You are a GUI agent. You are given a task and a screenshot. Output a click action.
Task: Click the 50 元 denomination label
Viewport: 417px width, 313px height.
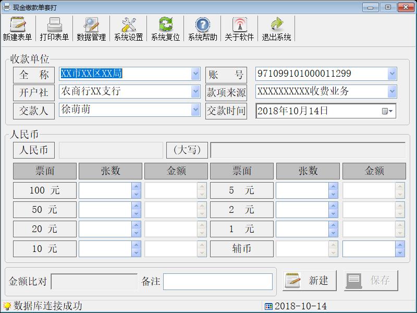coord(45,210)
